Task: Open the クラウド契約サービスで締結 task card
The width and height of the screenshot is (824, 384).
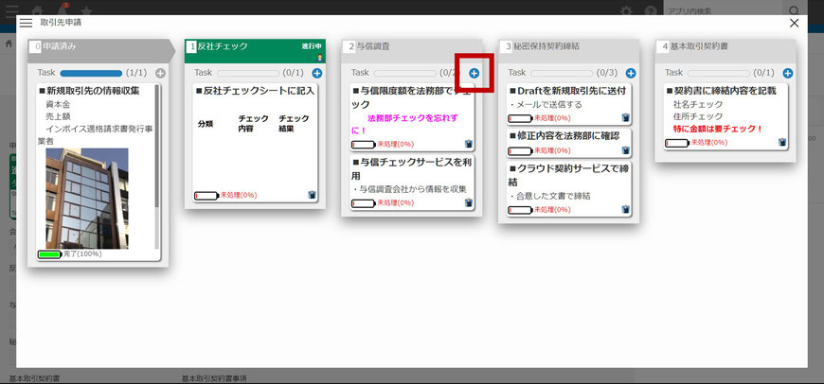Action: [x=568, y=174]
